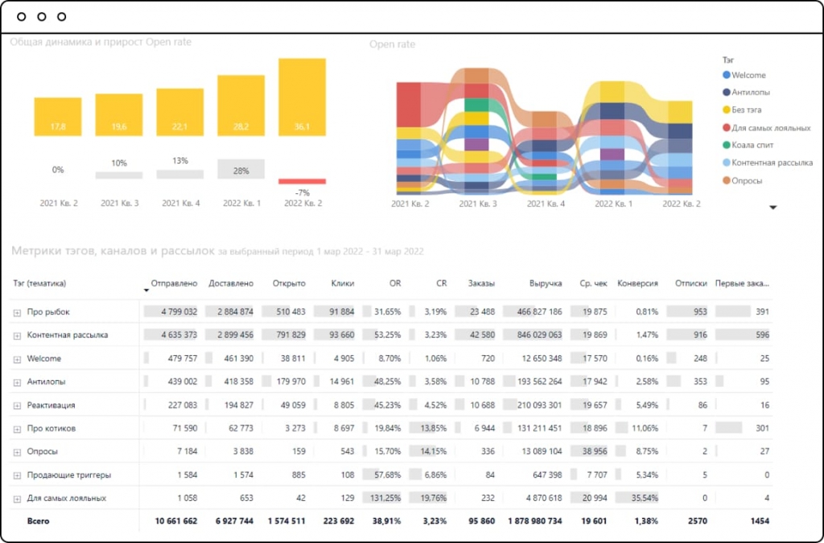Sort by Первые зака... column header
This screenshot has width=824, height=543.
point(742,283)
